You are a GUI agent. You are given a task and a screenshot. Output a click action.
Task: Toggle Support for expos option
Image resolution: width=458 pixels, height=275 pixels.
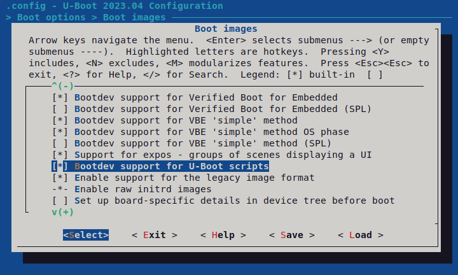click(x=212, y=155)
